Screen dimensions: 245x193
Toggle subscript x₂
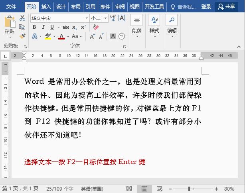coord(75,27)
